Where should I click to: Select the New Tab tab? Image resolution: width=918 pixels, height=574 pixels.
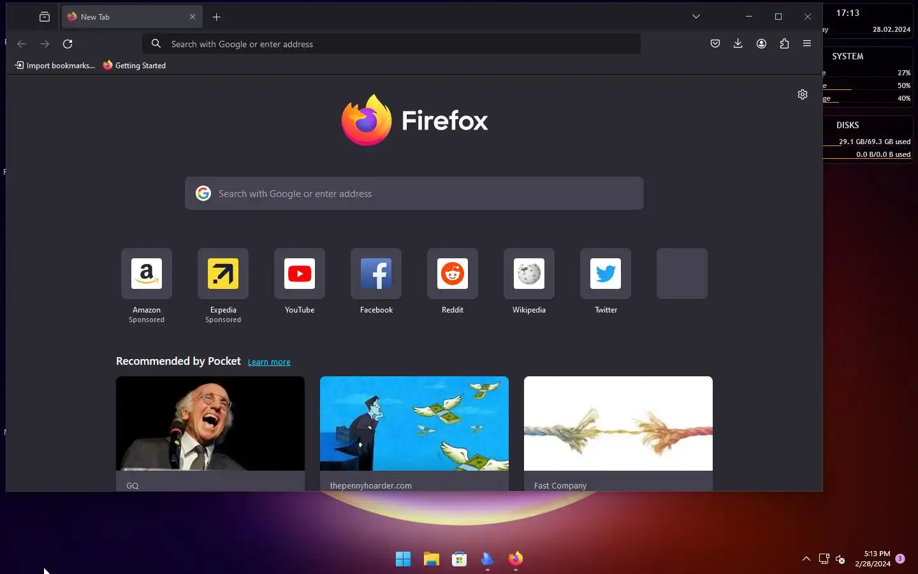click(132, 17)
